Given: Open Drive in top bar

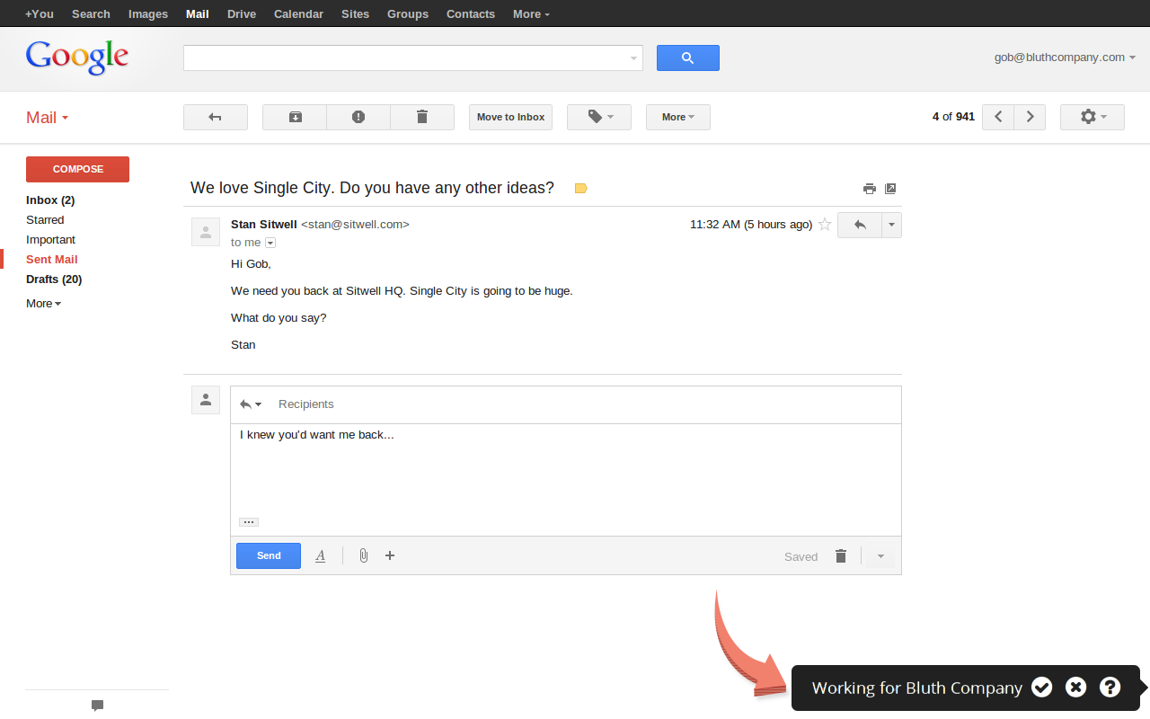Looking at the screenshot, I should point(242,13).
